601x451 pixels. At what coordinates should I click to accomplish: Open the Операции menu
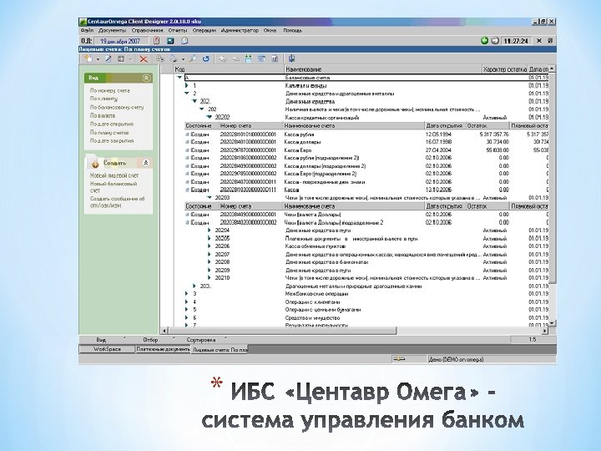point(204,30)
